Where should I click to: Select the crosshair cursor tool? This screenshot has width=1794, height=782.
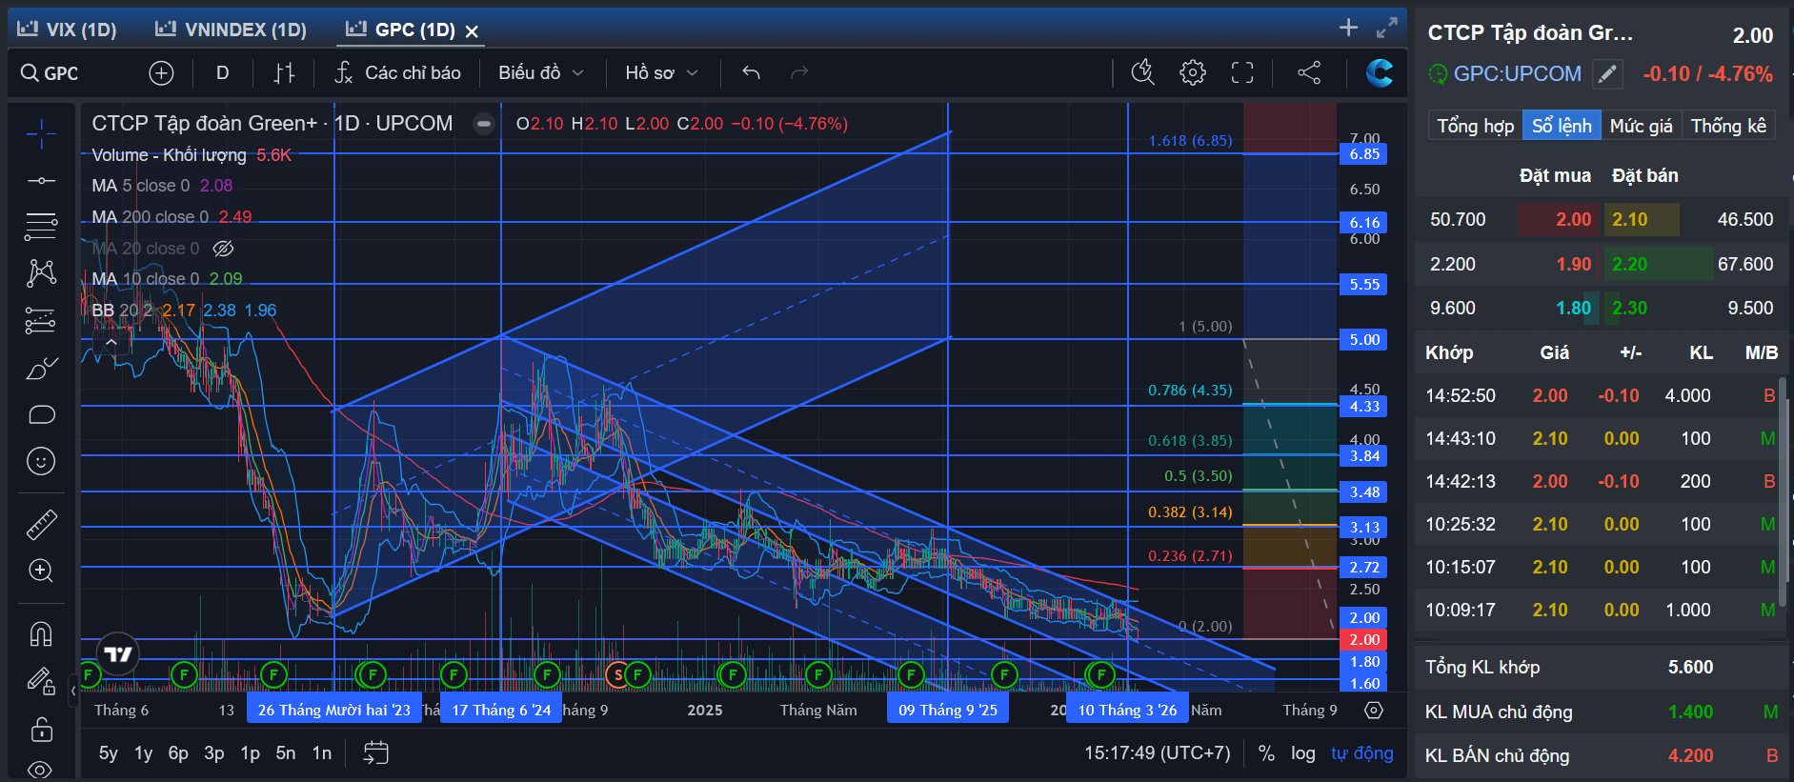pyautogui.click(x=41, y=134)
